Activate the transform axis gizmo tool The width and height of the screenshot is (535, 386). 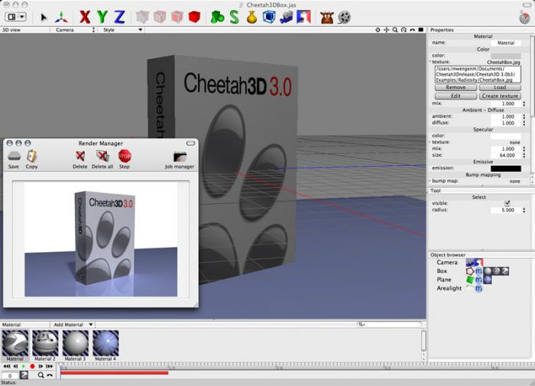[x=61, y=17]
